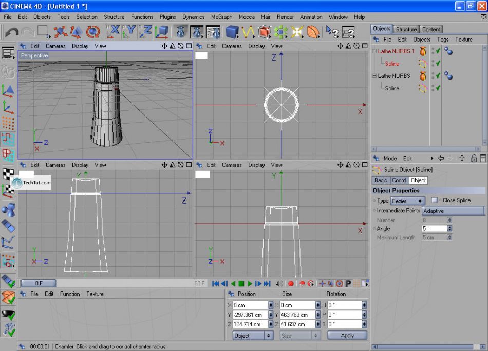
Task: Stop playback with green square button
Action: click(x=241, y=284)
